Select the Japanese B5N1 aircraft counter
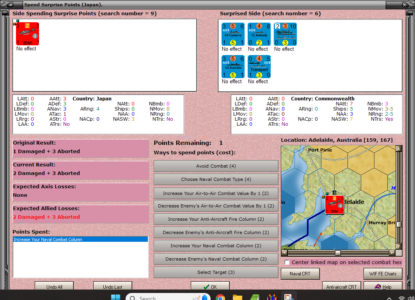The image size is (415, 300). coord(28,34)
